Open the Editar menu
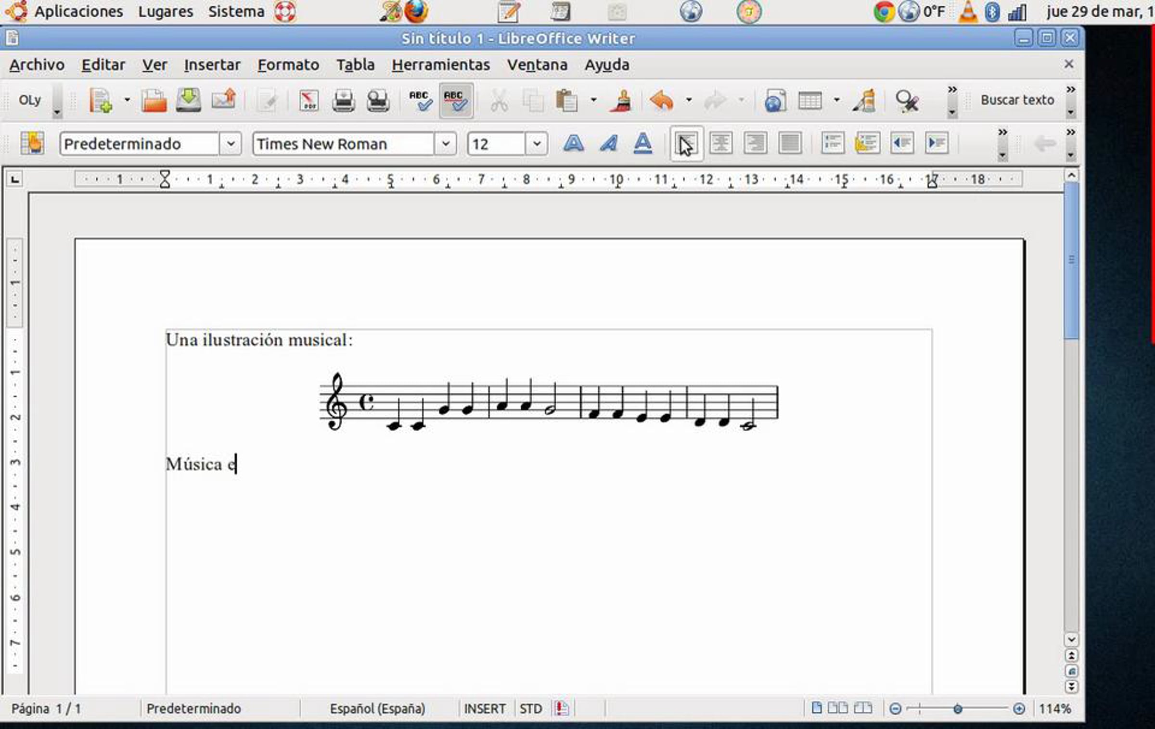The height and width of the screenshot is (729, 1155). (103, 64)
